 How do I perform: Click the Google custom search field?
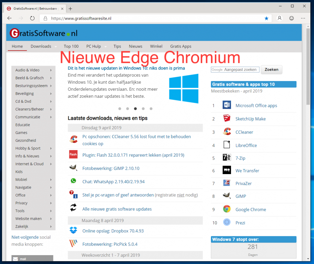tap(235, 70)
